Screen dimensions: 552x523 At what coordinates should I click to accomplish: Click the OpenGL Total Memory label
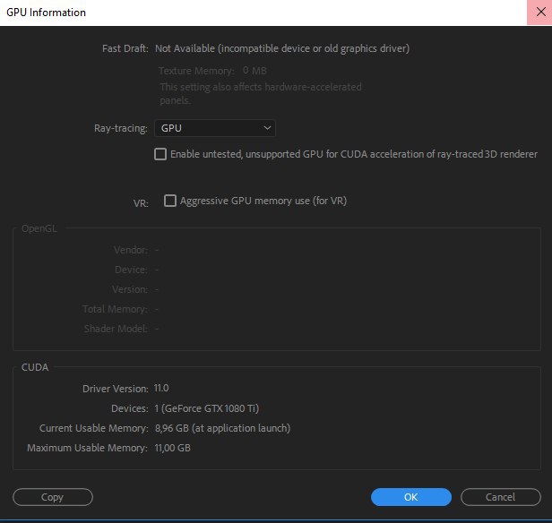coord(115,309)
